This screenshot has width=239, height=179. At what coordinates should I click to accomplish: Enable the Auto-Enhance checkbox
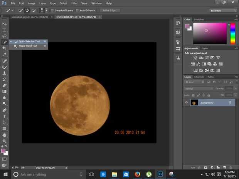tap(77, 10)
